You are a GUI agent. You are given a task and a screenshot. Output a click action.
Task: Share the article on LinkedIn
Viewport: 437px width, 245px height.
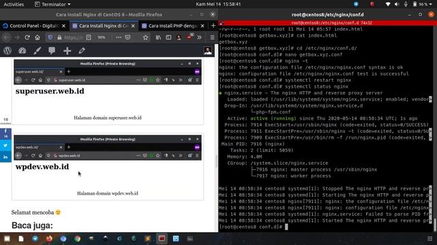(x=5, y=157)
